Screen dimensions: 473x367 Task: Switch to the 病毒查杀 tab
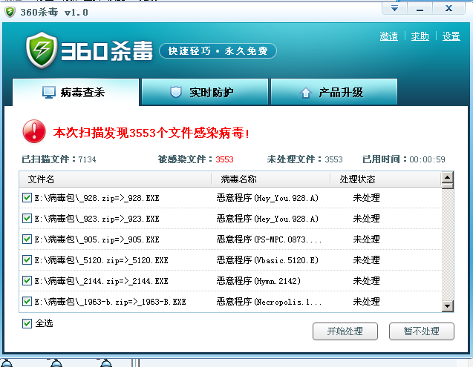(76, 92)
